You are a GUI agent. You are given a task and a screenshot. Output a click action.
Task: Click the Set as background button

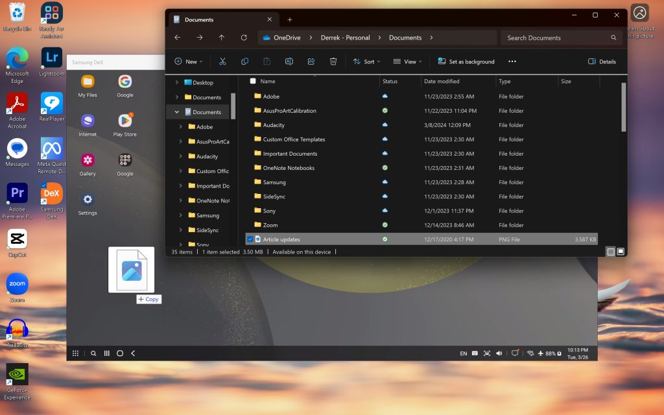point(466,62)
